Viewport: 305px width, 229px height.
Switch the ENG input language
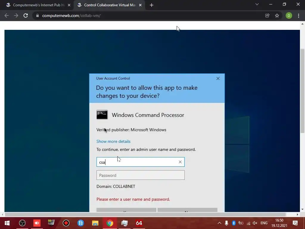point(264,223)
